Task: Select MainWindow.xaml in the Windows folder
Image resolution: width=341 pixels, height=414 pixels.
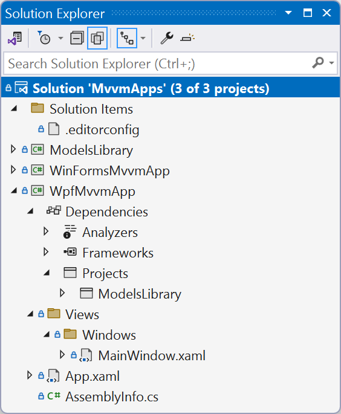Action: coord(152,355)
